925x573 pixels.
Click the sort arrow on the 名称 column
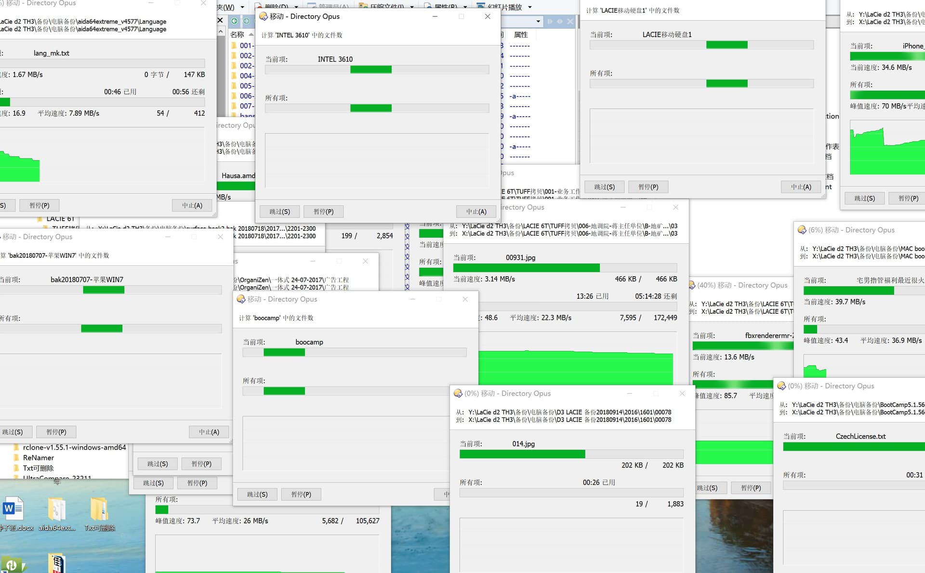tap(251, 35)
